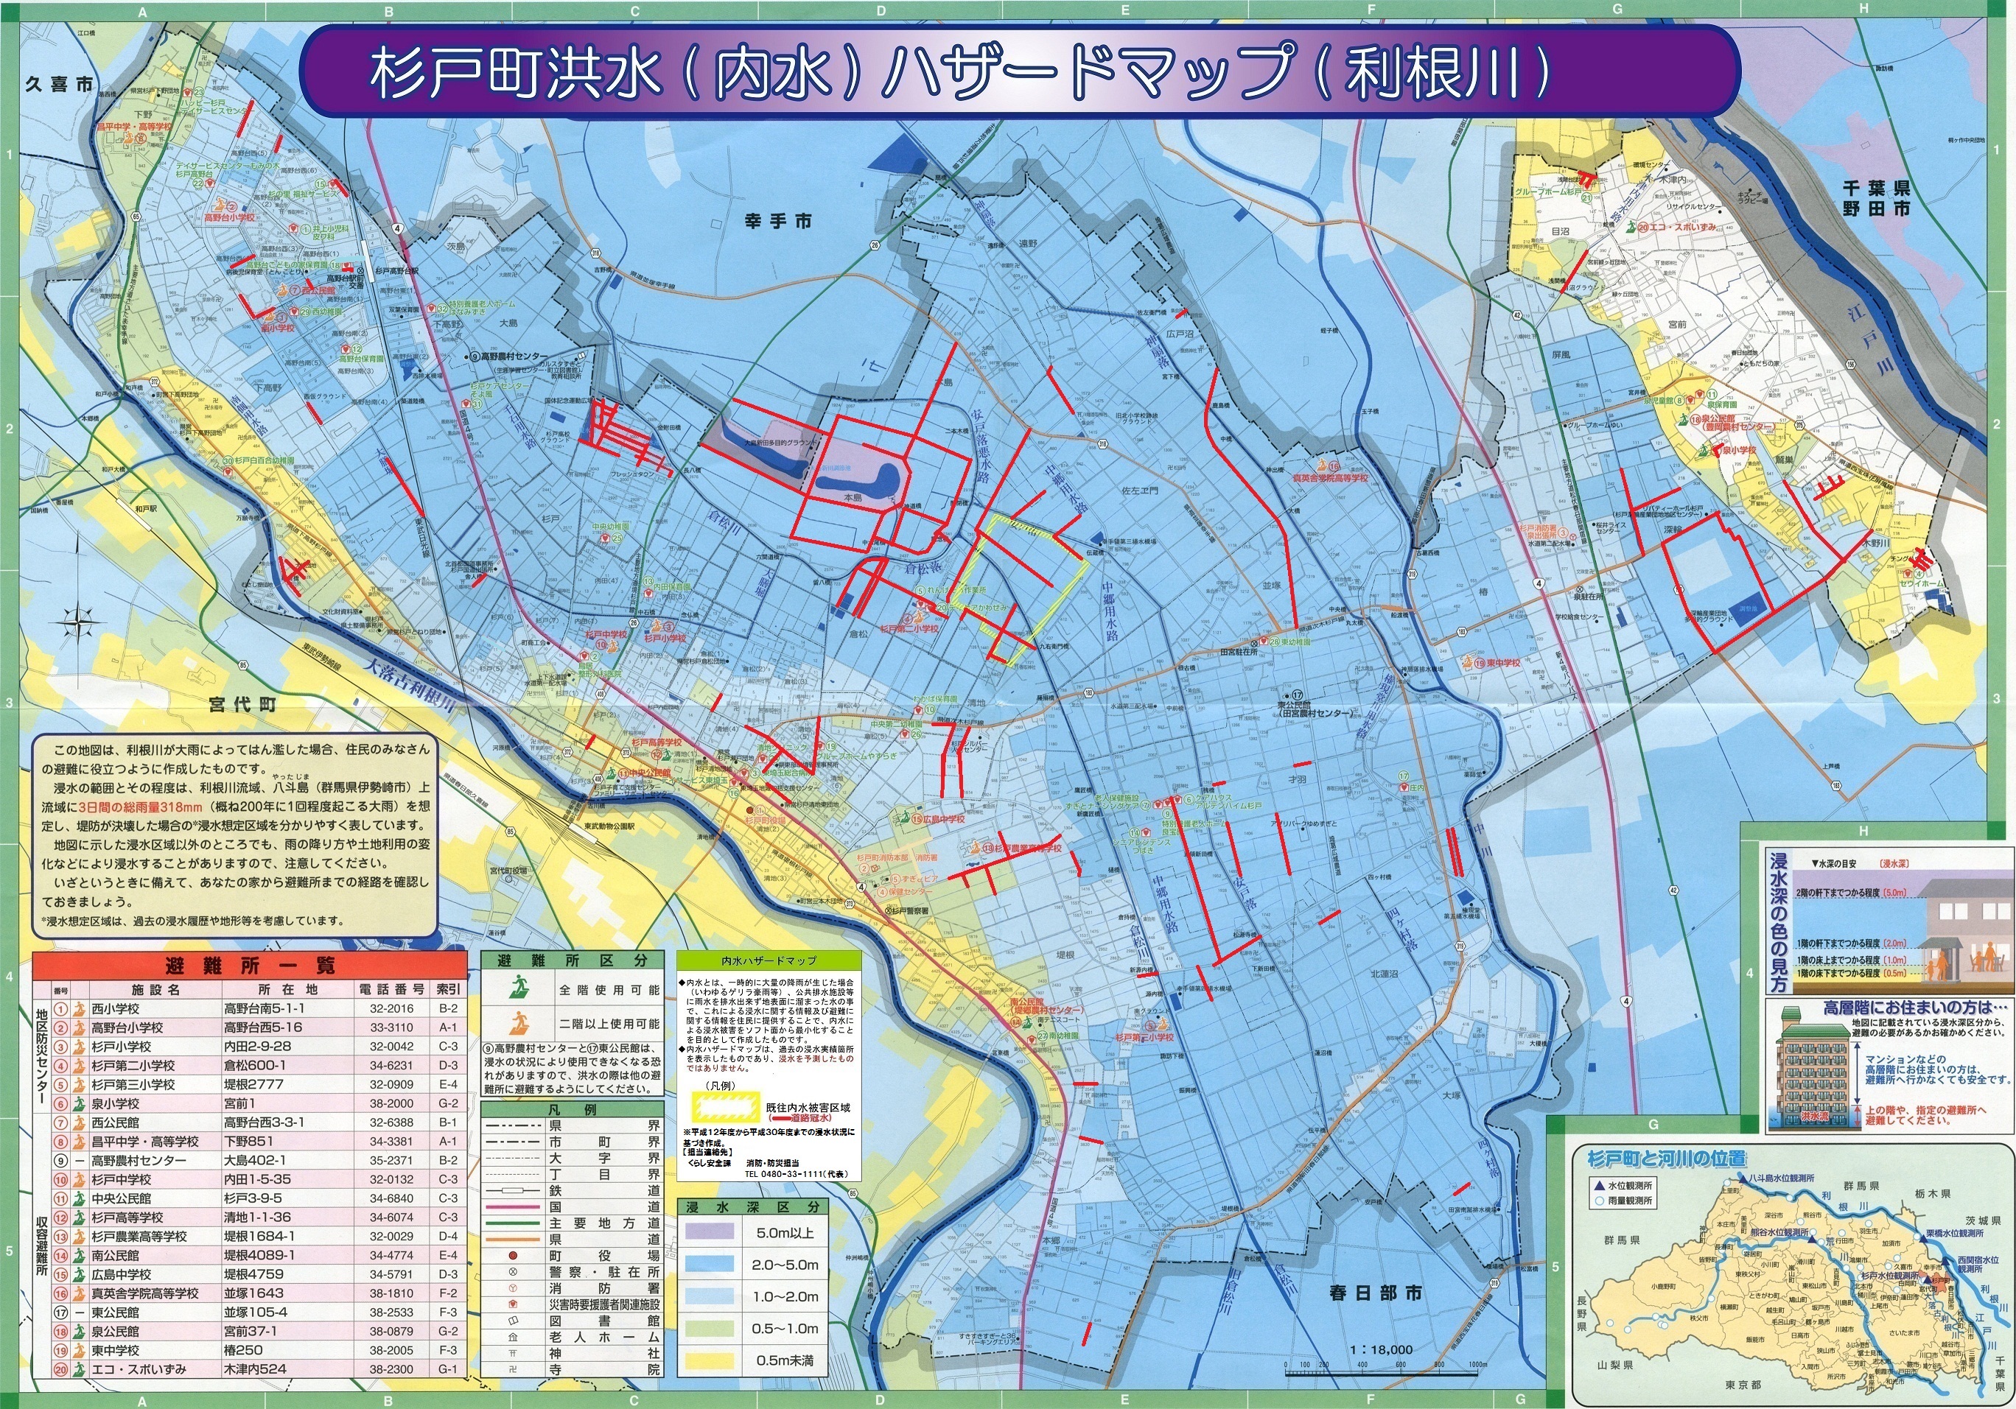Click the 災害時要援護者関連施設 symbol in the legend
Image resolution: width=2016 pixels, height=1409 pixels.
513,1304
